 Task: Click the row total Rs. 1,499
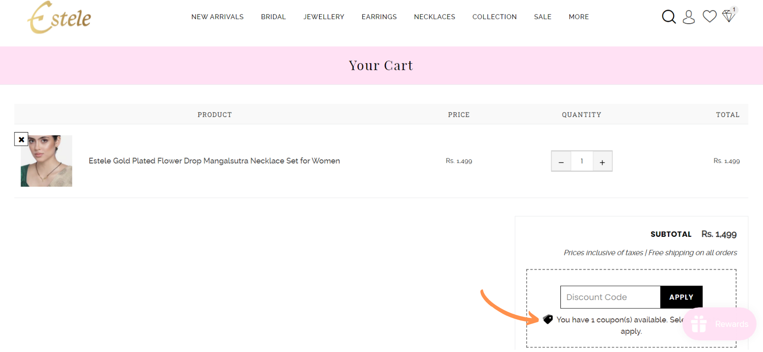coord(727,161)
